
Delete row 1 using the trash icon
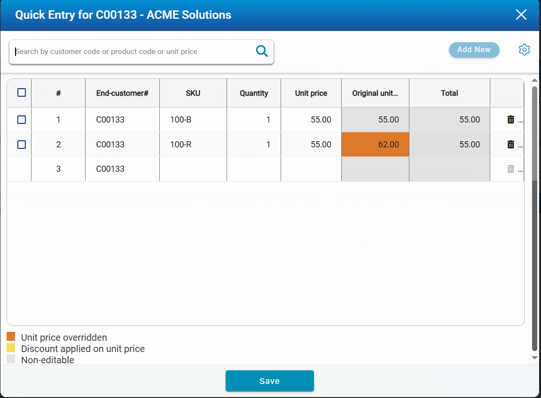[x=511, y=120]
